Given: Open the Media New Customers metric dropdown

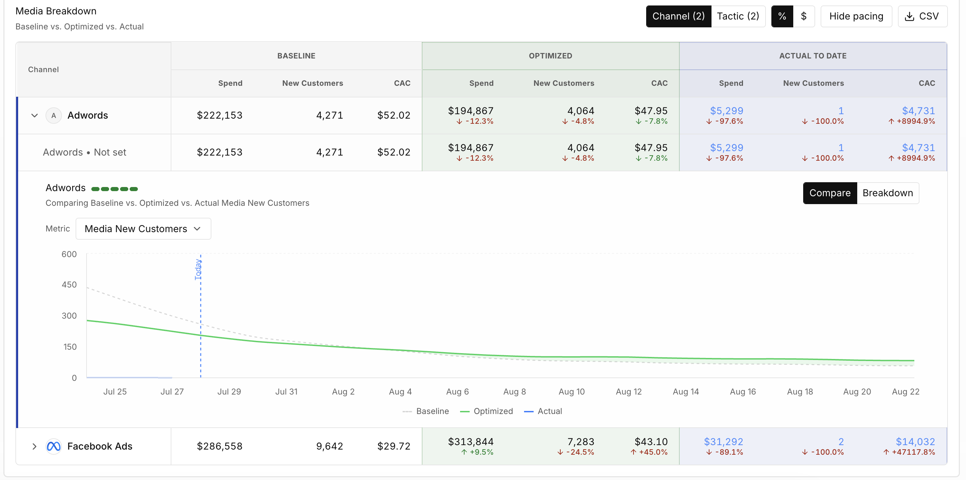Looking at the screenshot, I should [x=143, y=229].
